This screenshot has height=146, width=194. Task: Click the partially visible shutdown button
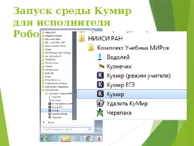[99, 129]
